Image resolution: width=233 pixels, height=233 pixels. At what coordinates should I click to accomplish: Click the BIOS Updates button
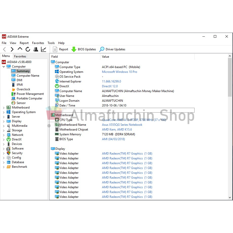click(x=84, y=49)
